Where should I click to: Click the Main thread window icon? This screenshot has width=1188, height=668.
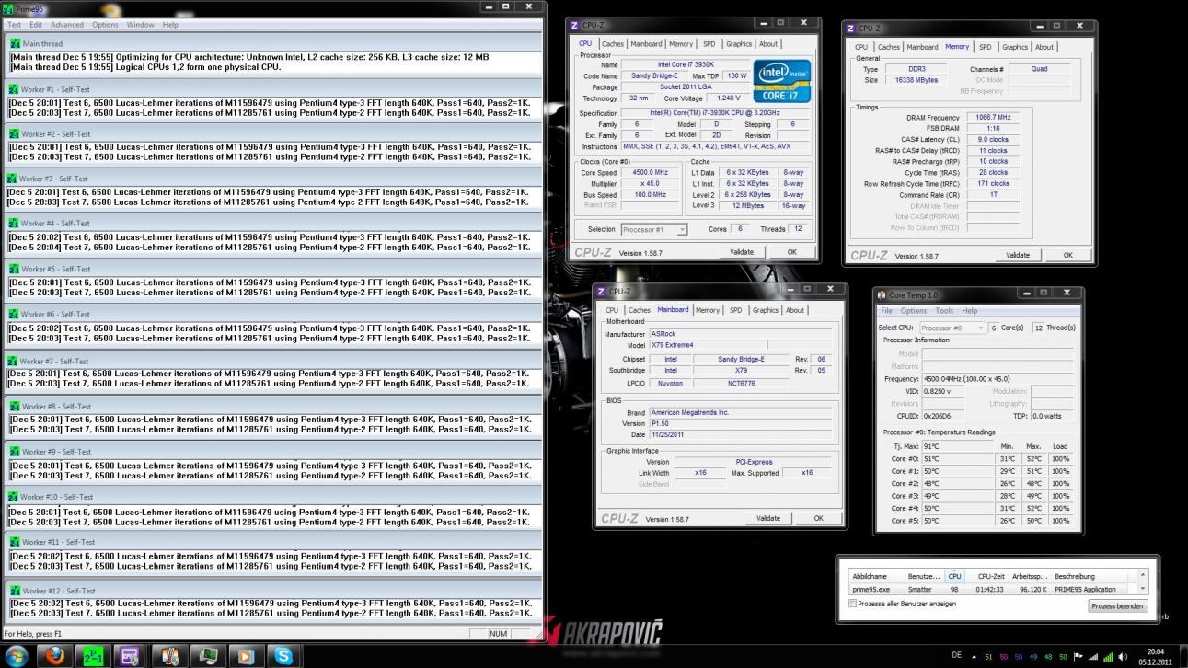pos(16,43)
